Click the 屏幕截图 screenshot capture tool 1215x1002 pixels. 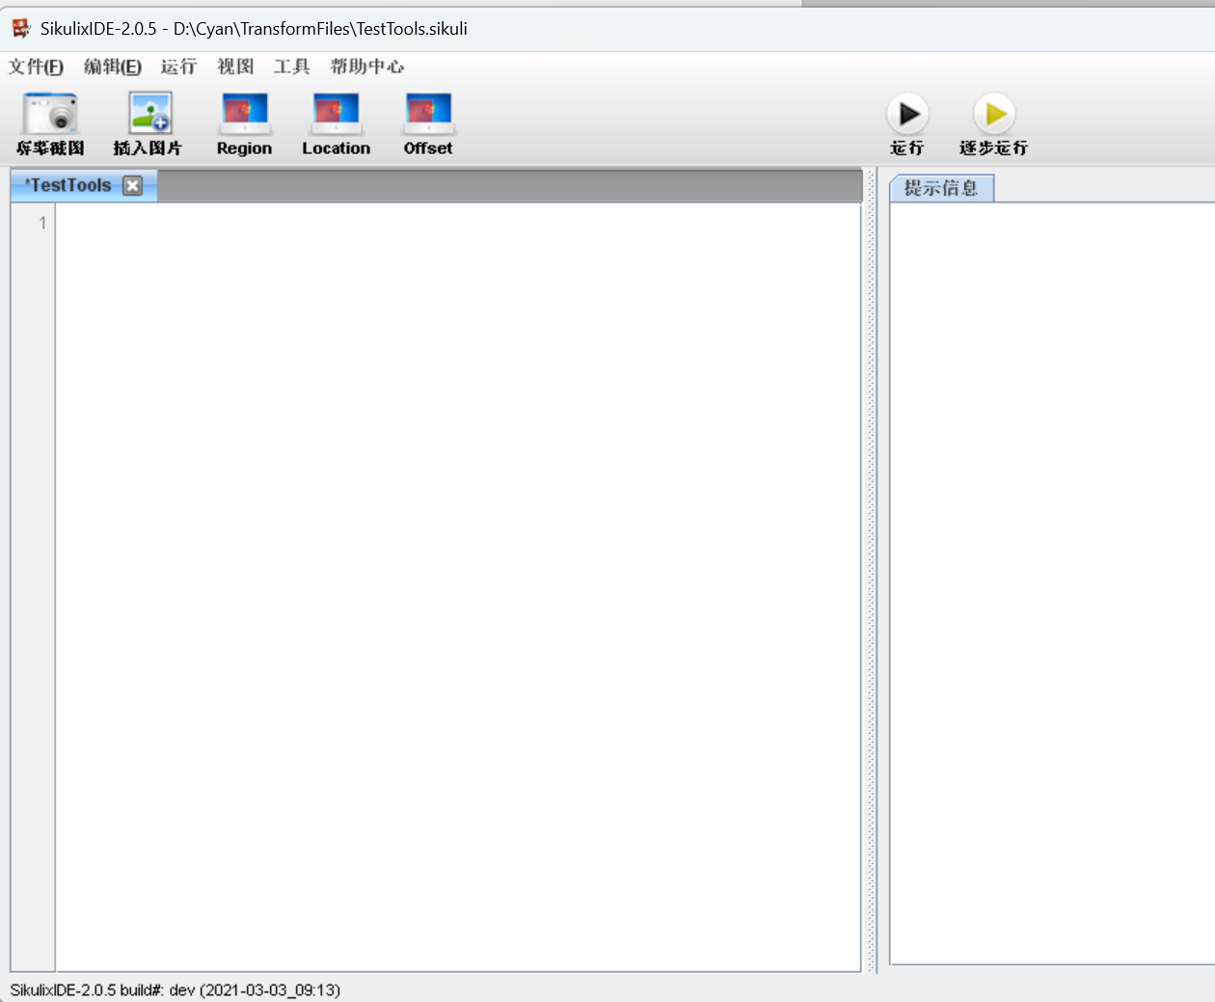(x=48, y=122)
